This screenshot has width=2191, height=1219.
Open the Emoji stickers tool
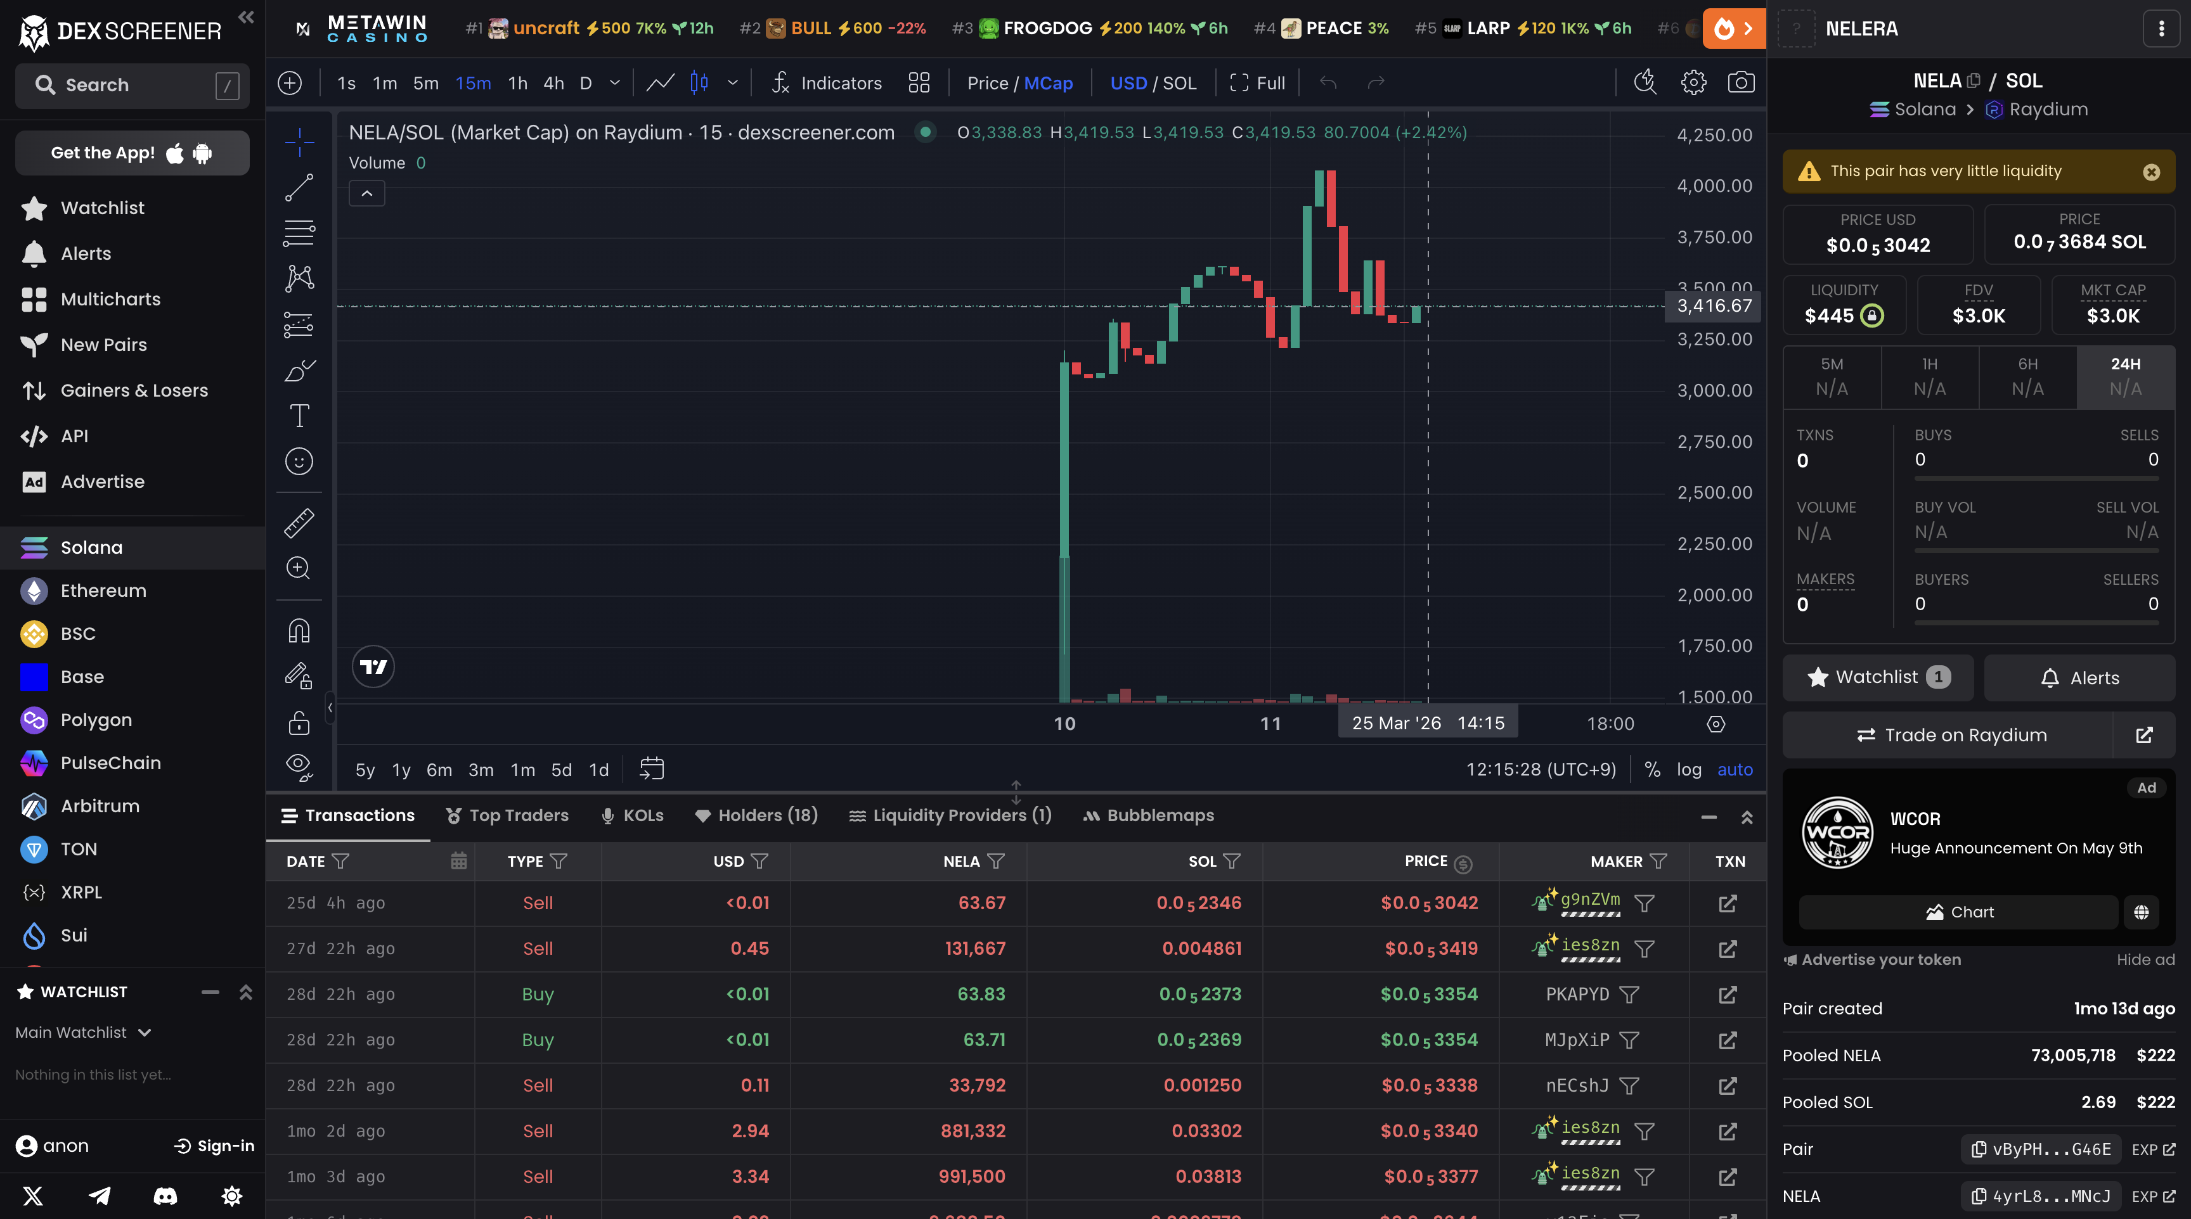pos(299,462)
